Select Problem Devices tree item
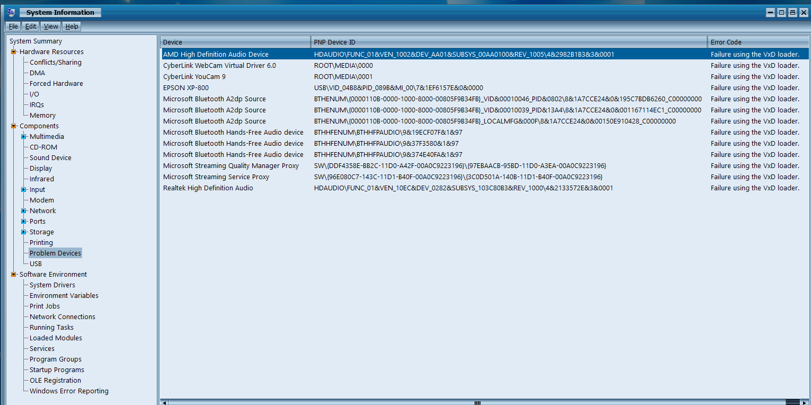The height and width of the screenshot is (405, 811). pos(55,253)
